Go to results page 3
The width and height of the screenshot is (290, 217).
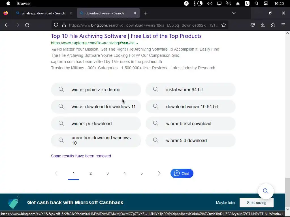click(108, 173)
